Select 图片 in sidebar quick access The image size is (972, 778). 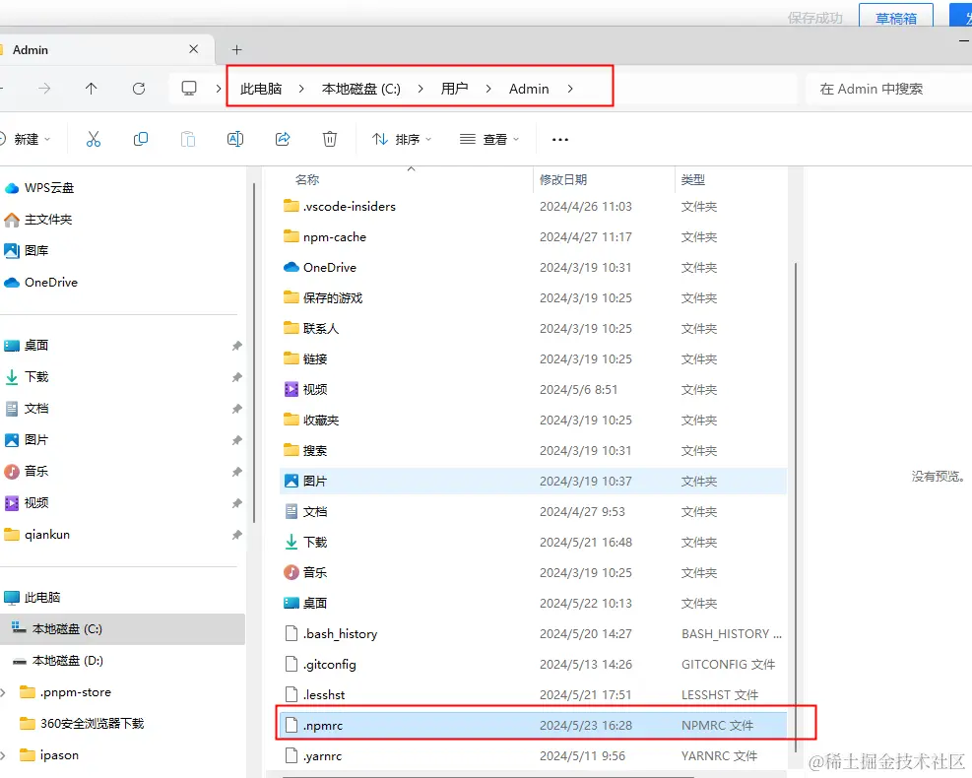pos(26,440)
